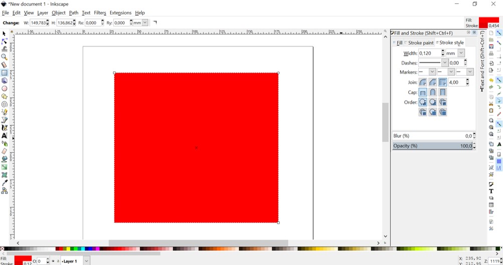This screenshot has height=265, width=503.
Task: Switch to the Stroke paint tab
Action: point(419,43)
